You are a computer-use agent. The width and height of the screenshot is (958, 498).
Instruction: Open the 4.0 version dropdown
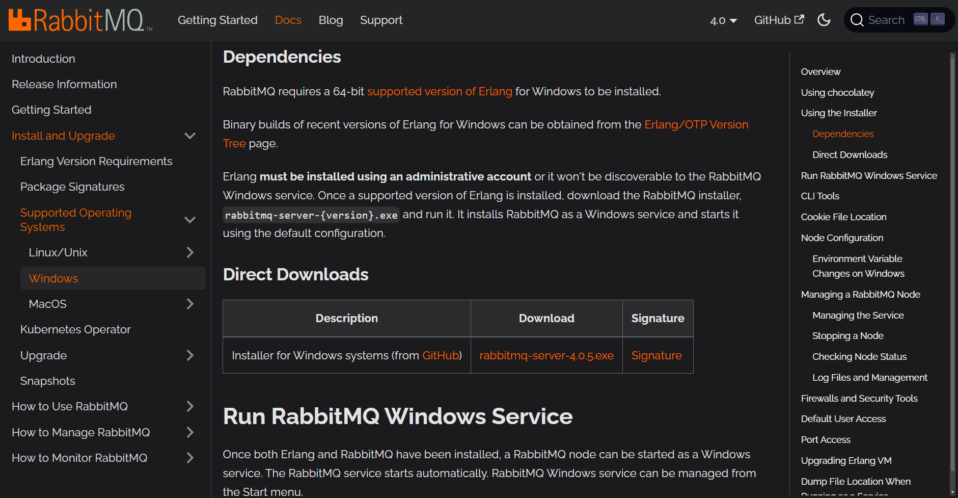click(724, 20)
